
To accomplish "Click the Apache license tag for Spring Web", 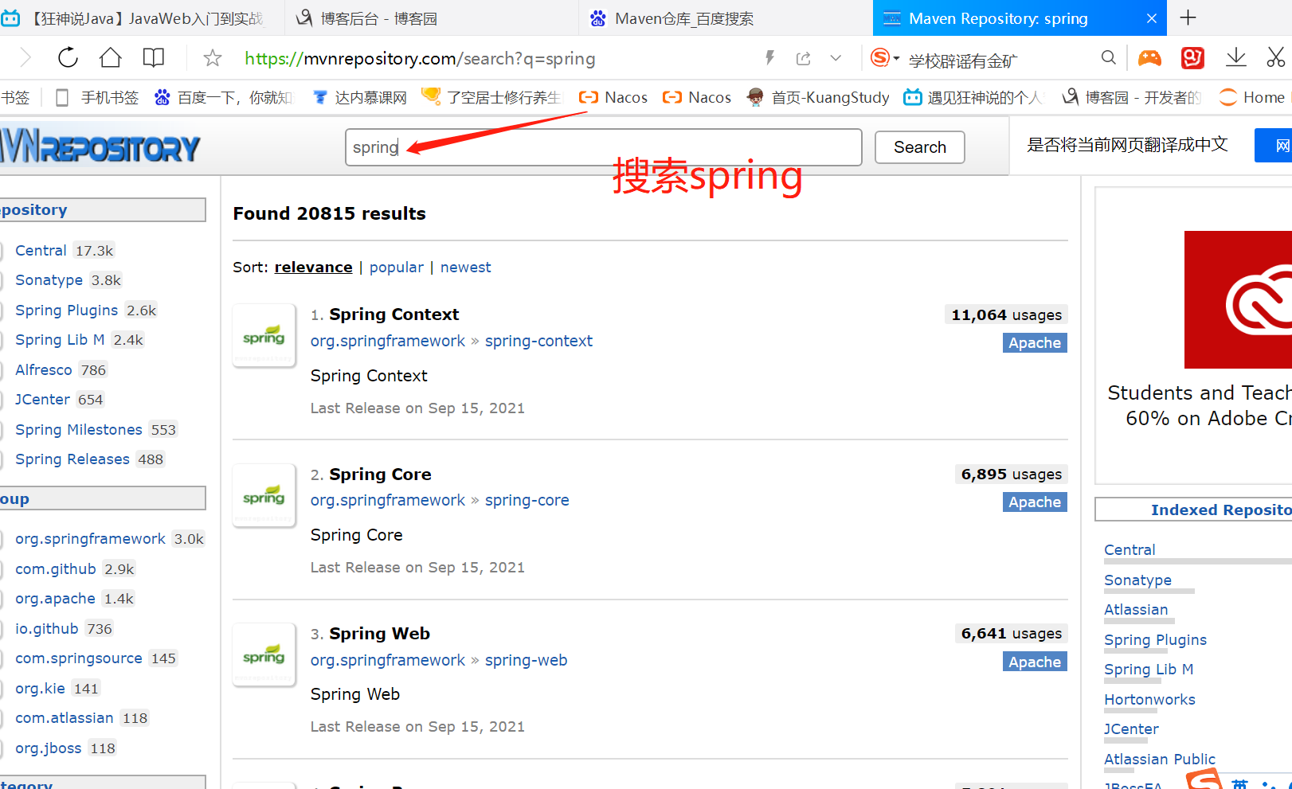I will [x=1034, y=662].
